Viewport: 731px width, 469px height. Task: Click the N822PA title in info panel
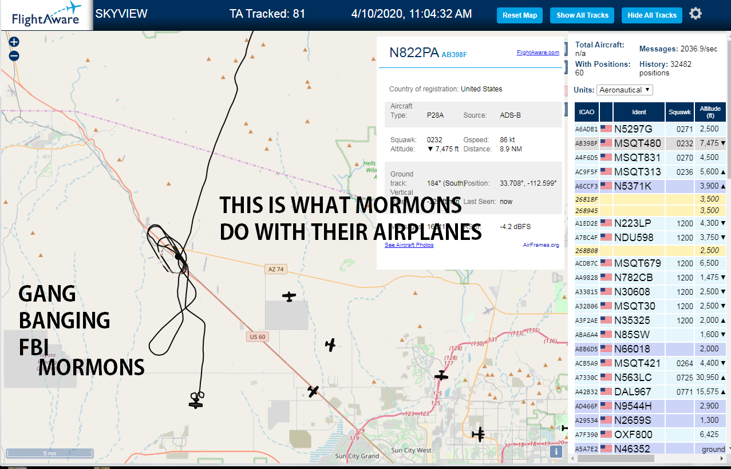pyautogui.click(x=414, y=53)
